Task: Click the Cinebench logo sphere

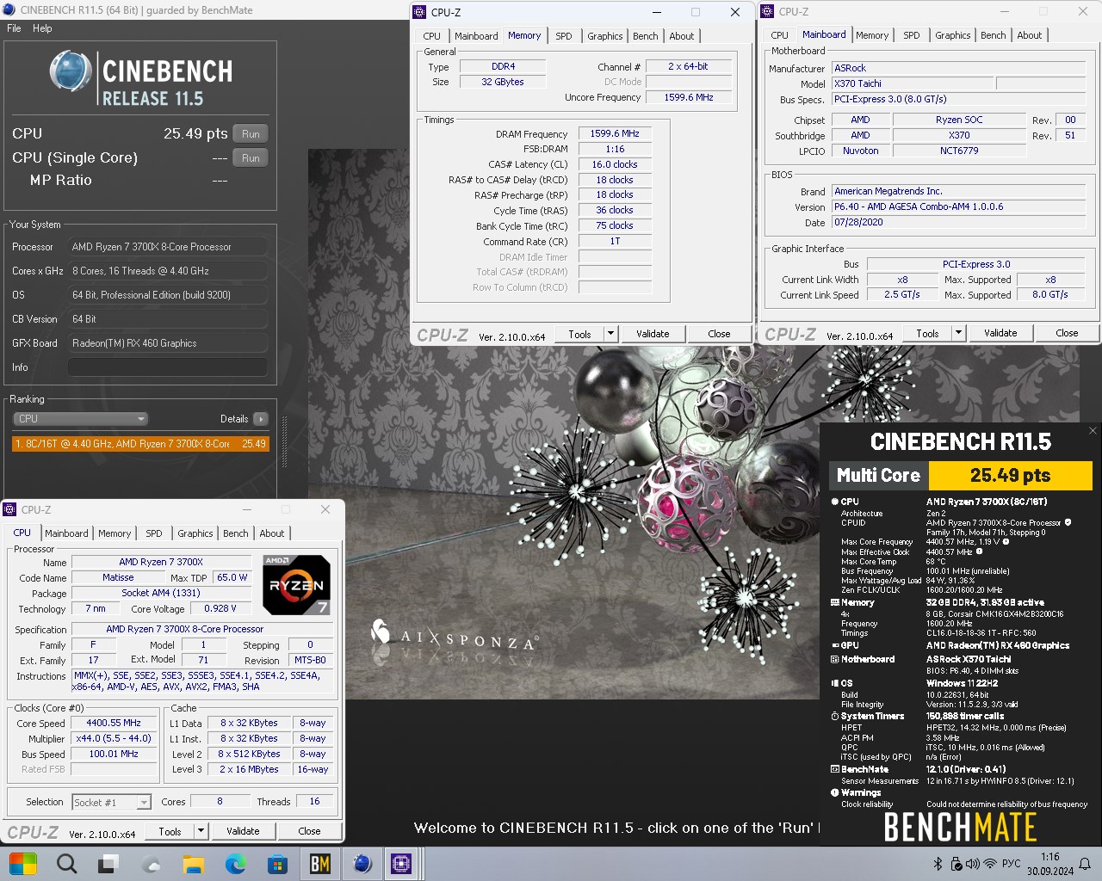Action: (71, 71)
